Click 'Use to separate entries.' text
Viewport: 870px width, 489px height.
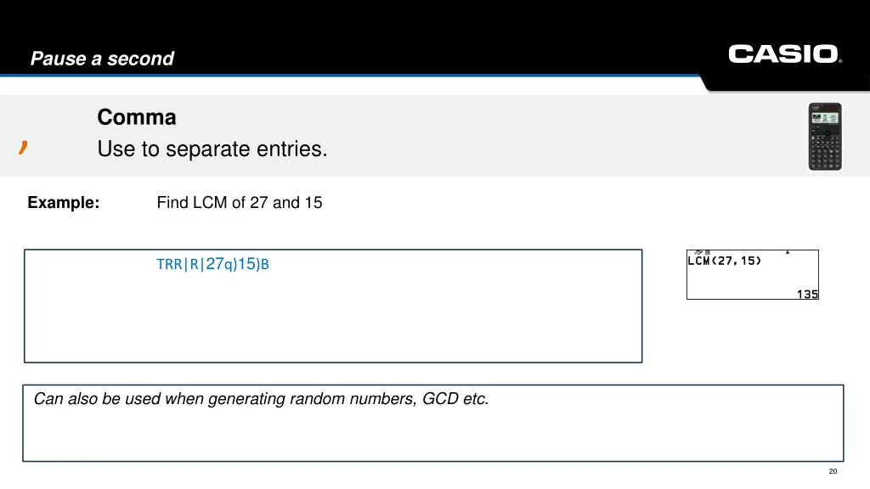[x=212, y=149]
